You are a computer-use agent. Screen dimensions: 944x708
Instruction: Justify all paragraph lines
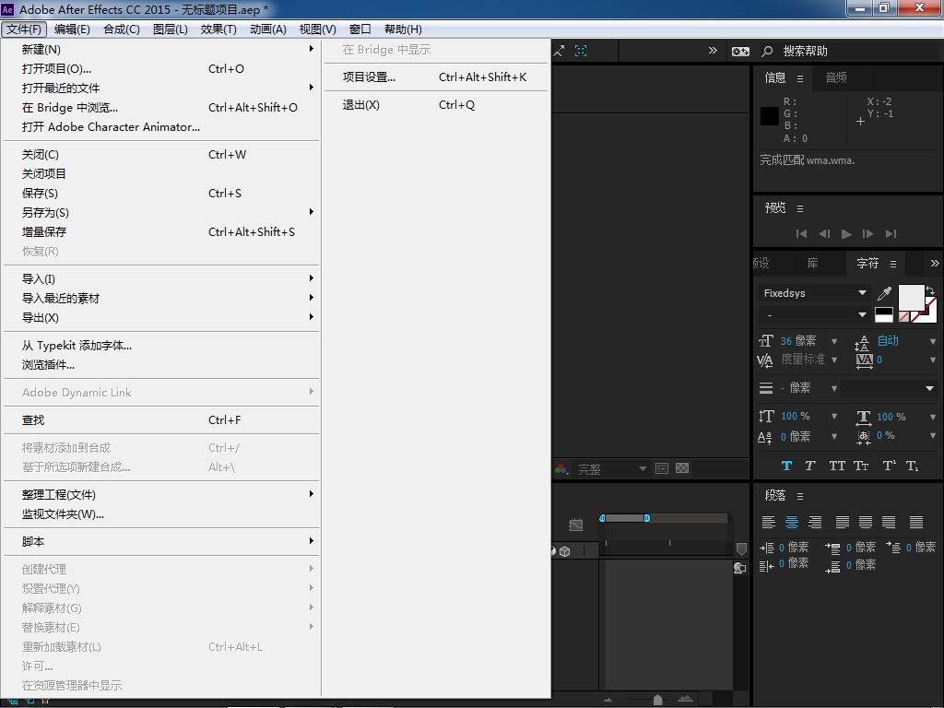click(x=915, y=522)
